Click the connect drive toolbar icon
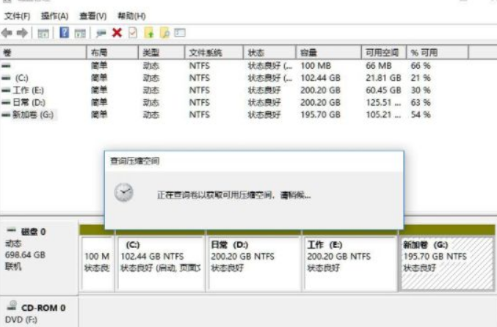The width and height of the screenshot is (497, 327). [x=100, y=33]
